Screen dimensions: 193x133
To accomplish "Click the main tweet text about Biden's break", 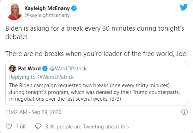I will pyautogui.click(x=95, y=32).
